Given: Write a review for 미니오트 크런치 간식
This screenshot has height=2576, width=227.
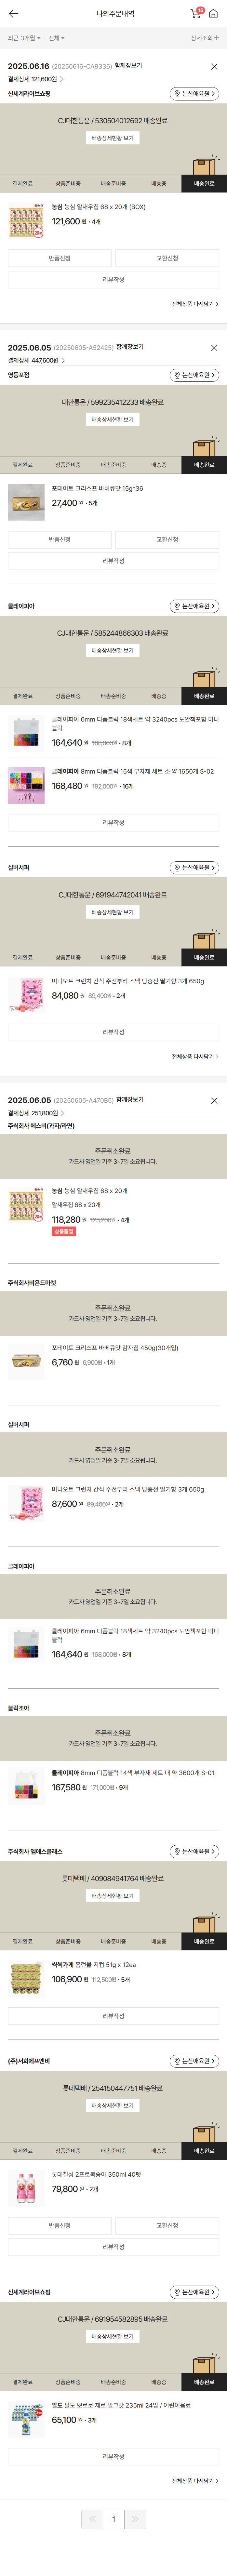Looking at the screenshot, I should click(113, 1032).
